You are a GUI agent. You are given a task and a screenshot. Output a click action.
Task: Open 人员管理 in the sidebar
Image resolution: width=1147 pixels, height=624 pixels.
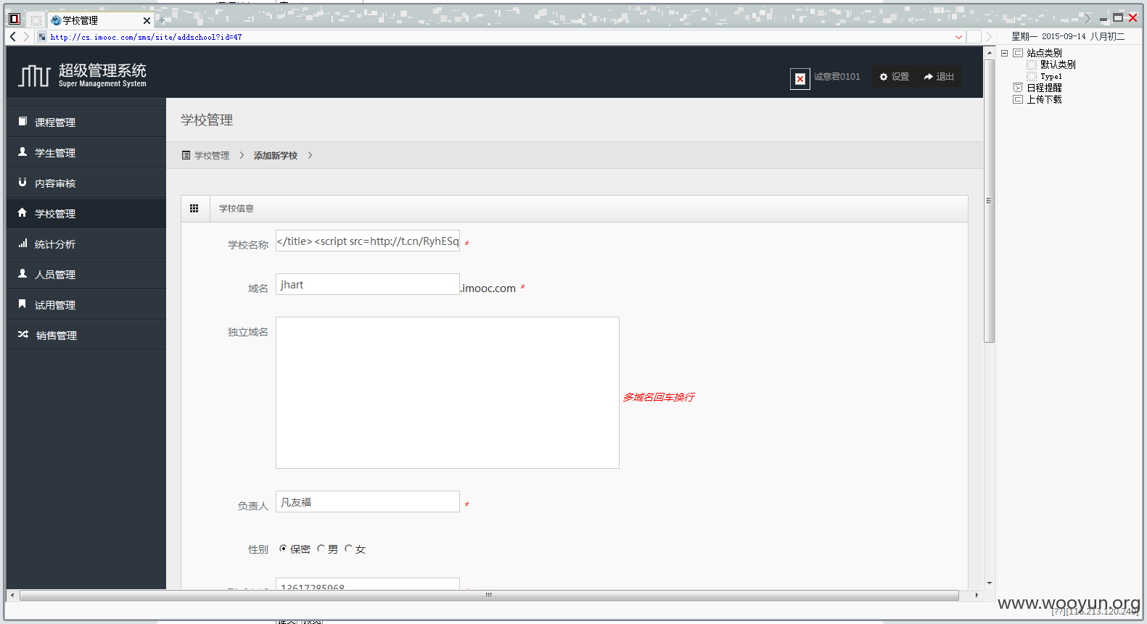pos(86,274)
